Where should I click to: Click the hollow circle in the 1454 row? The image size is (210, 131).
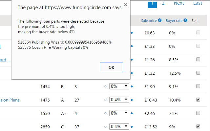(105, 86)
